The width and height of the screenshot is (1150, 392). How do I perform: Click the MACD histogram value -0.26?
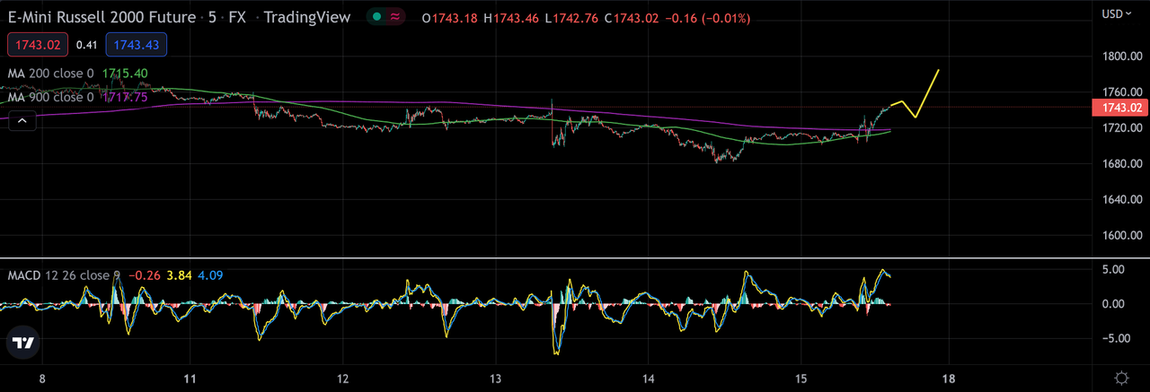tap(145, 275)
